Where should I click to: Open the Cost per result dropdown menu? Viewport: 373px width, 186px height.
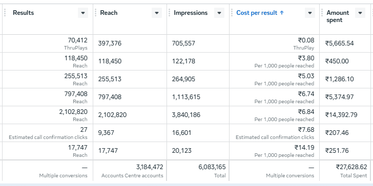point(310,13)
